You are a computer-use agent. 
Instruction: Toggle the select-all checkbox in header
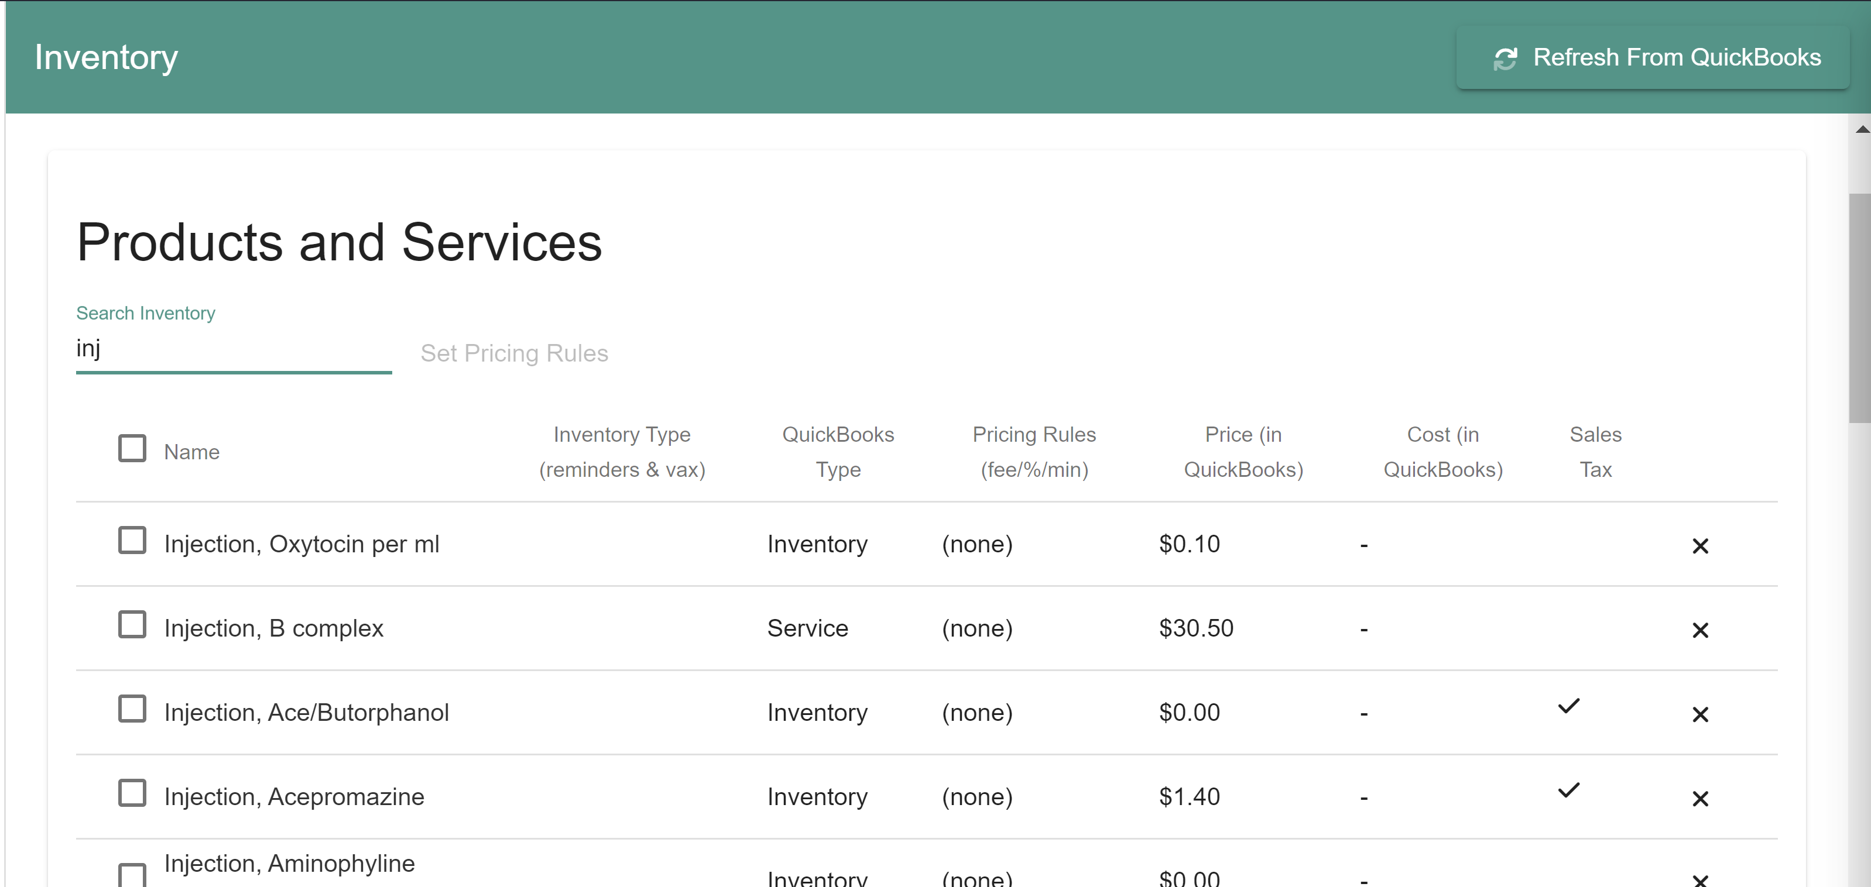(x=132, y=449)
